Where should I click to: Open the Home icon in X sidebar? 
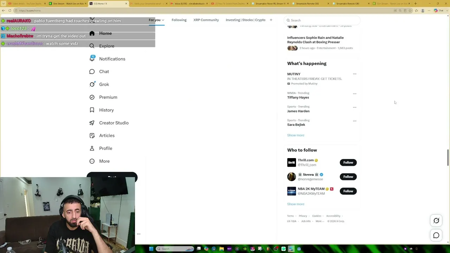pyautogui.click(x=92, y=33)
